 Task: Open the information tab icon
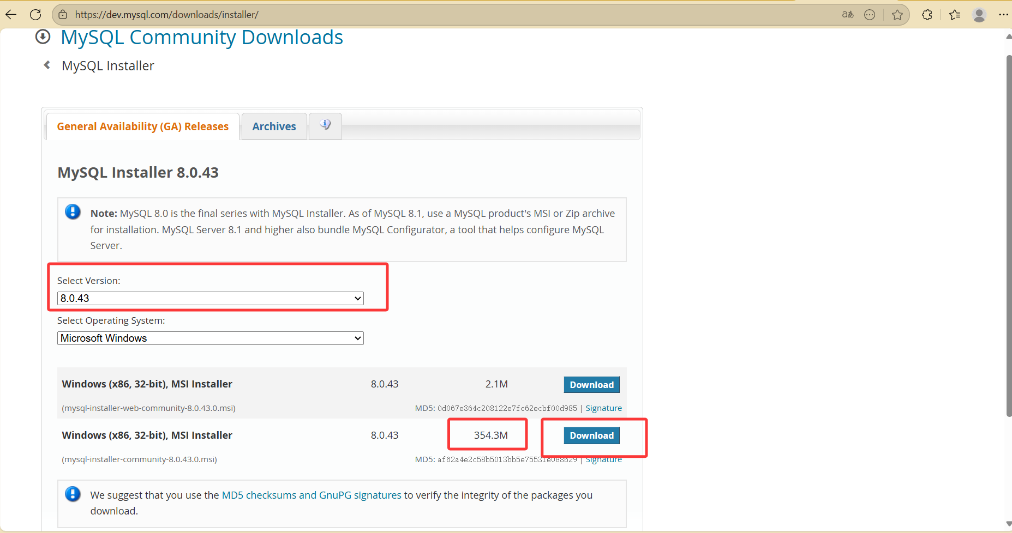325,125
